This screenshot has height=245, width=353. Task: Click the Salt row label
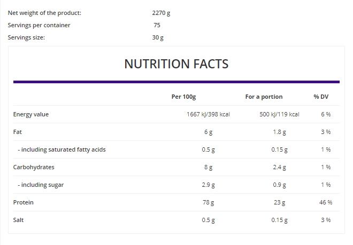pos(19,220)
